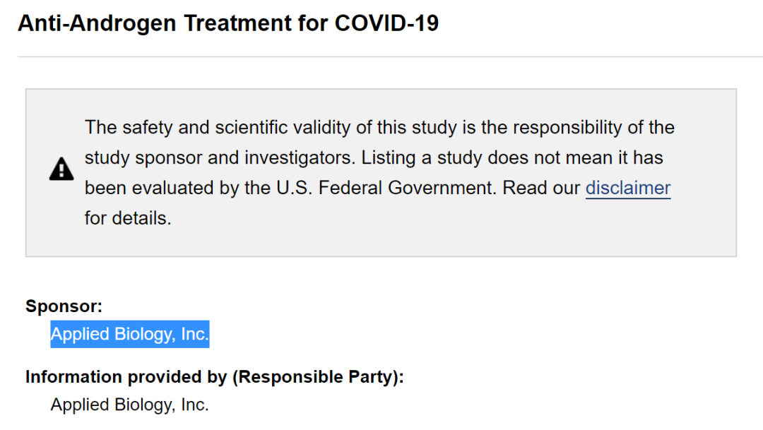
Task: Click the Information provided by (Responsible Party) heading
Action: [x=215, y=377]
